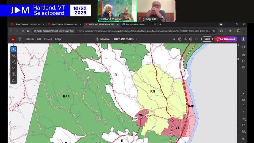Download the PDF document
The width and height of the screenshot is (254, 143).
pos(185,39)
